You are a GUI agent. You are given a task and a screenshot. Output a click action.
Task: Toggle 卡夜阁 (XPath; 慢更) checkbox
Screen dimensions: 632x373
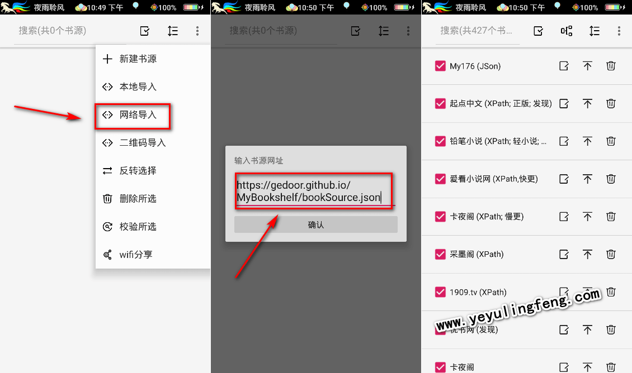[x=440, y=217]
